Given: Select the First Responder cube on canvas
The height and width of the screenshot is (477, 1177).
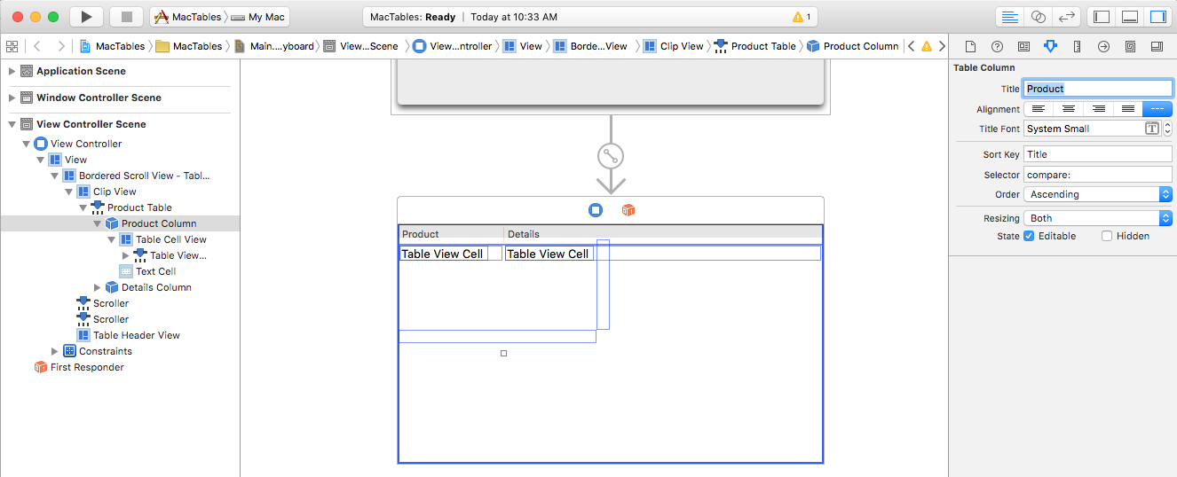Looking at the screenshot, I should (x=628, y=210).
